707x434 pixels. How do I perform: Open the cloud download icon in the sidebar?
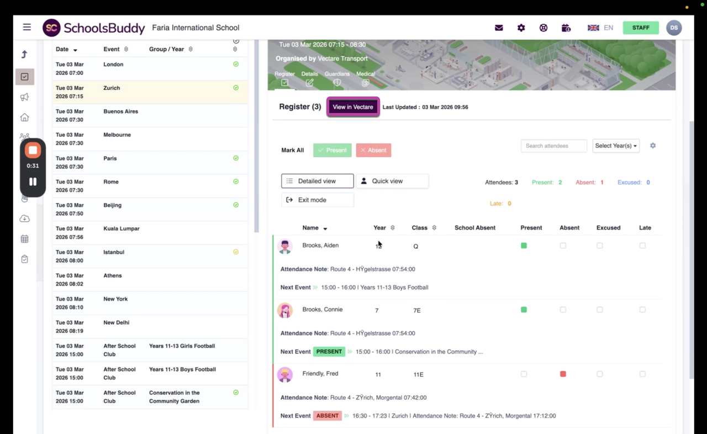point(24,218)
